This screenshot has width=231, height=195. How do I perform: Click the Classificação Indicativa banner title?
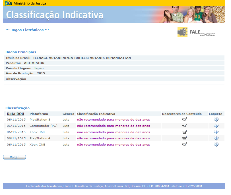(55, 15)
